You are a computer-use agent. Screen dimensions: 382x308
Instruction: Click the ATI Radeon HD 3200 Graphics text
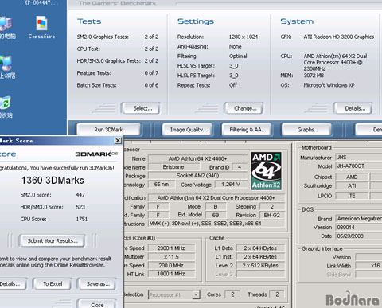tap(339, 37)
